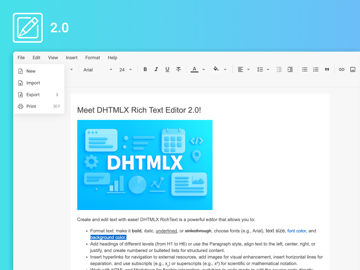Expand the background color picker arrow

pyautogui.click(x=225, y=70)
